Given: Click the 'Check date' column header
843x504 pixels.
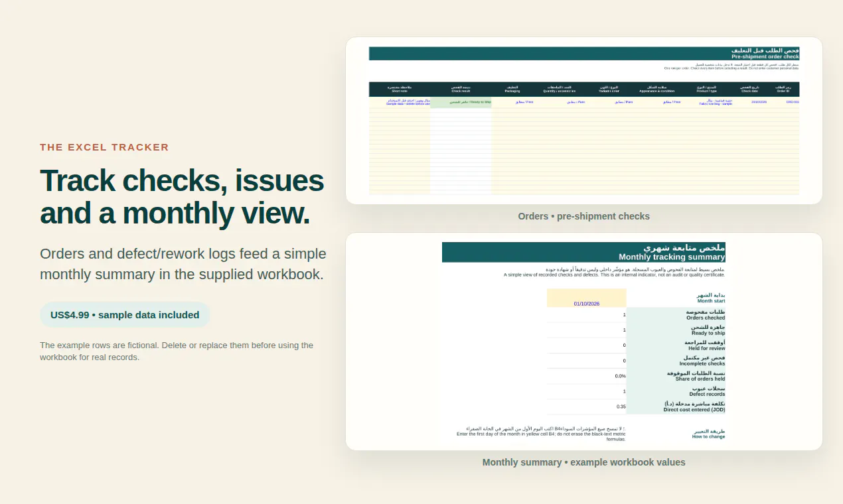Looking at the screenshot, I should 749,89.
